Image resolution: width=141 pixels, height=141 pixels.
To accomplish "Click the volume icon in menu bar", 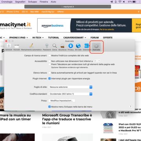I will click(x=124, y=2).
